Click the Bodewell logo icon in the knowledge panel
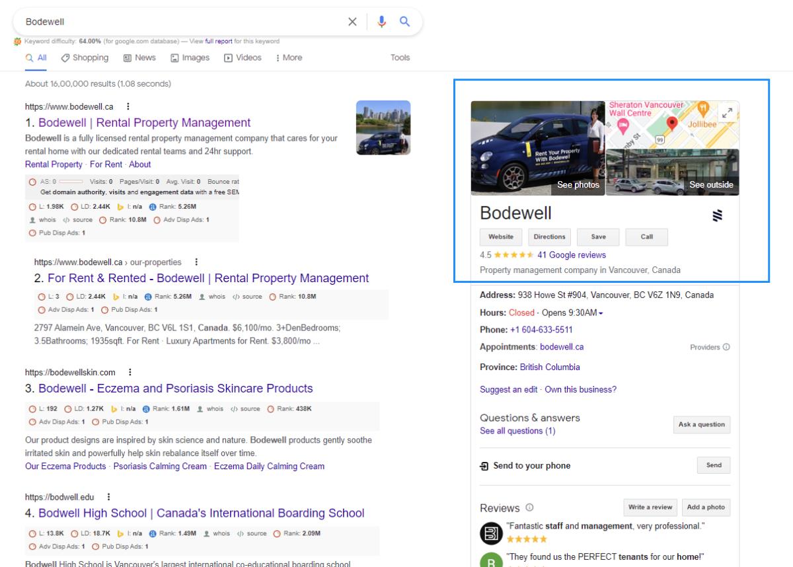Image resolution: width=793 pixels, height=567 pixels. tap(717, 215)
